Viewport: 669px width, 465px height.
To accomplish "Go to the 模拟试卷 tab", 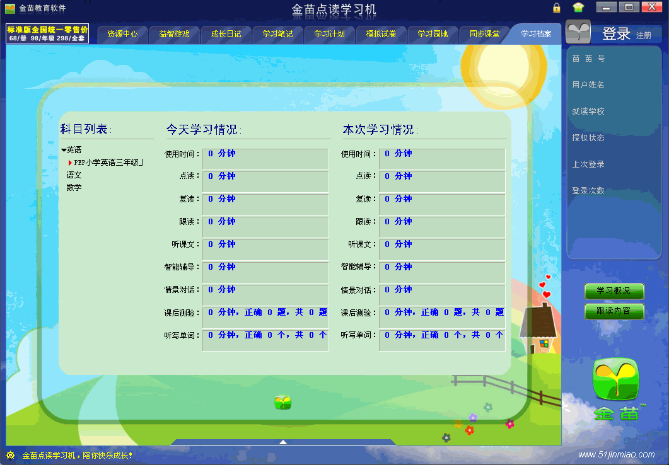I will coord(381,34).
